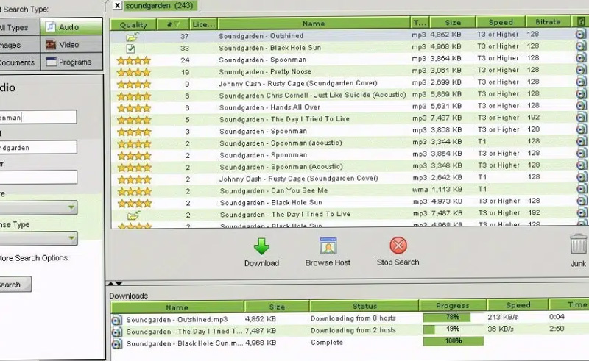
Task: Select the All Types search type
Action: click(x=19, y=27)
